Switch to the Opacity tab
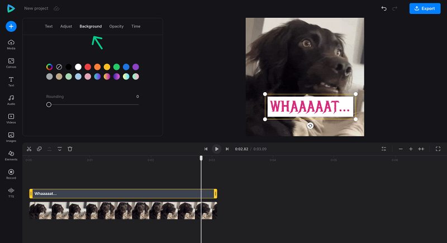Viewport: 447px width, 243px height. pyautogui.click(x=116, y=26)
